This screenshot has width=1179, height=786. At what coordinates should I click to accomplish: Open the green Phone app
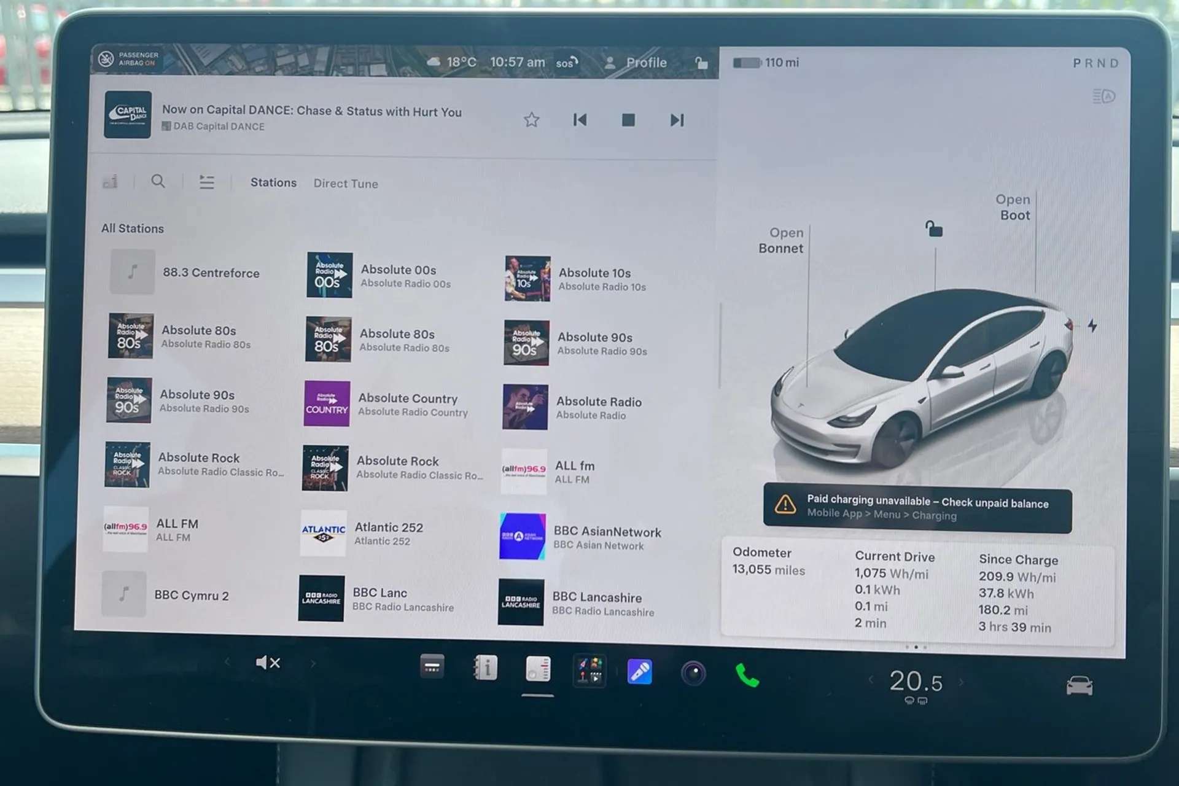pyautogui.click(x=747, y=675)
